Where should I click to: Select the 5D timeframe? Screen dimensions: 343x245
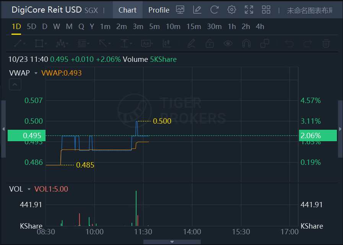point(31,27)
